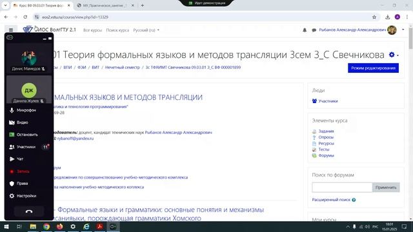This screenshot has height=232, width=413.
Task: Open Расширенный поиск link
Action: click(331, 200)
